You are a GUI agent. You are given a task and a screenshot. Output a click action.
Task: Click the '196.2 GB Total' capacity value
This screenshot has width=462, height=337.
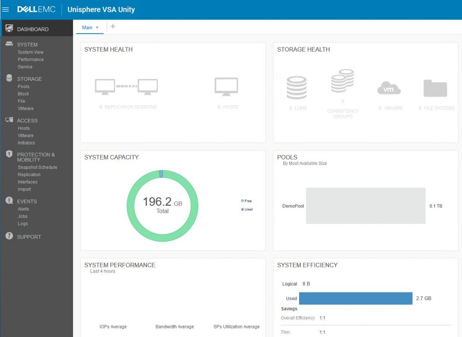[162, 205]
